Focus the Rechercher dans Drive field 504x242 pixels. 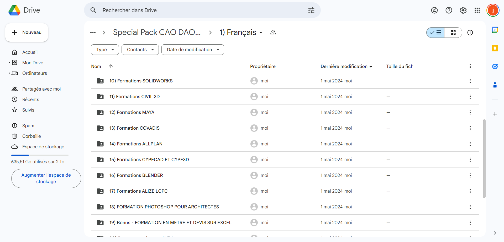202,10
